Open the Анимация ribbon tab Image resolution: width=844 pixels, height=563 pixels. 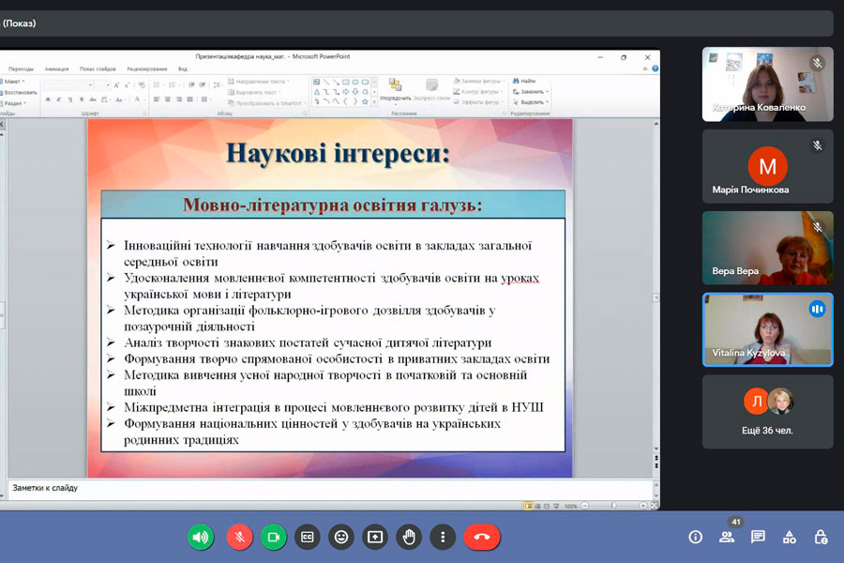56,68
